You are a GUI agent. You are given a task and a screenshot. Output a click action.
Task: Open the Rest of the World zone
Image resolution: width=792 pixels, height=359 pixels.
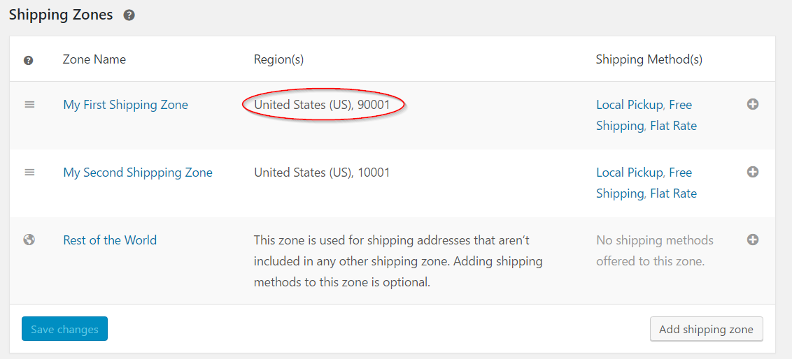click(110, 240)
